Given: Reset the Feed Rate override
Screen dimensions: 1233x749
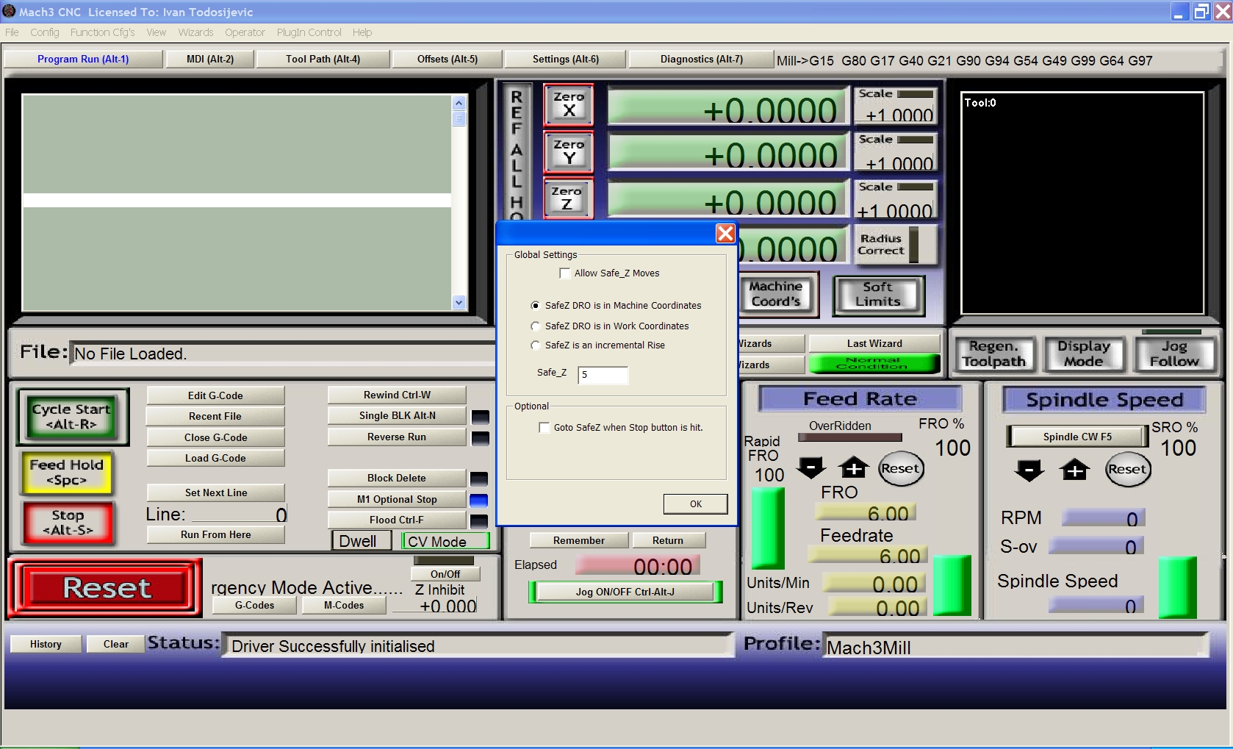Looking at the screenshot, I should 901,469.
